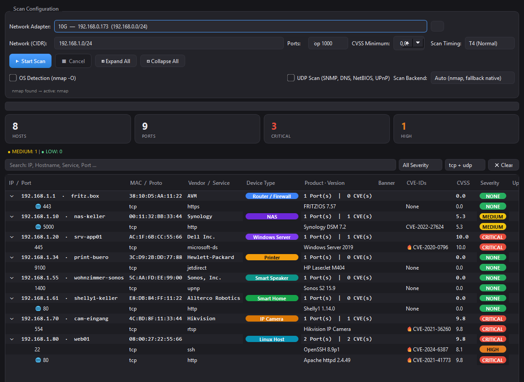
Task: Collapse the 192.168.1.61 shelly1-keller row
Action: pyautogui.click(x=12, y=298)
